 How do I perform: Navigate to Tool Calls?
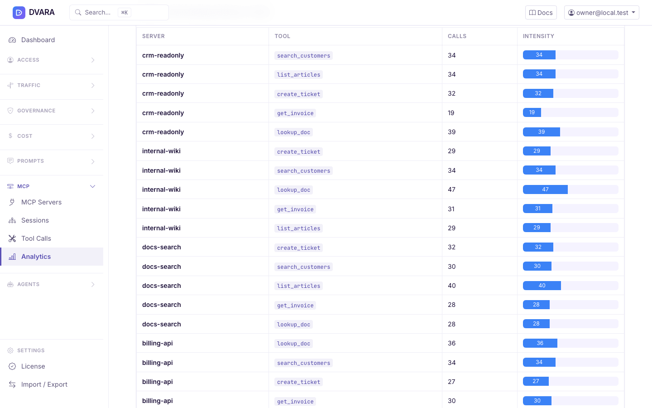click(52, 238)
